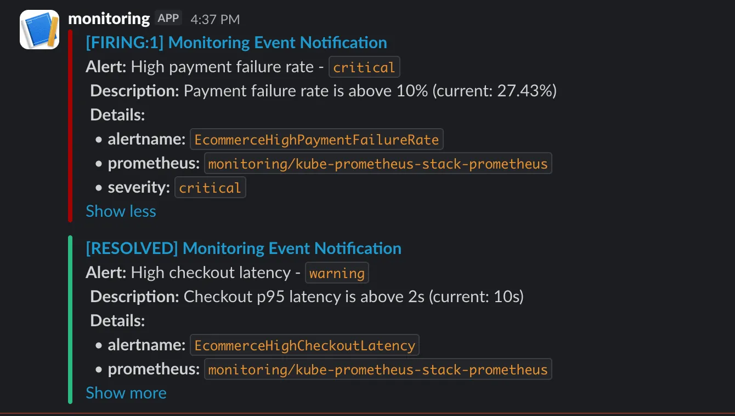Click the kube-prometheus-stack-prometheus code in resolved alert
The height and width of the screenshot is (416, 735).
click(x=378, y=369)
